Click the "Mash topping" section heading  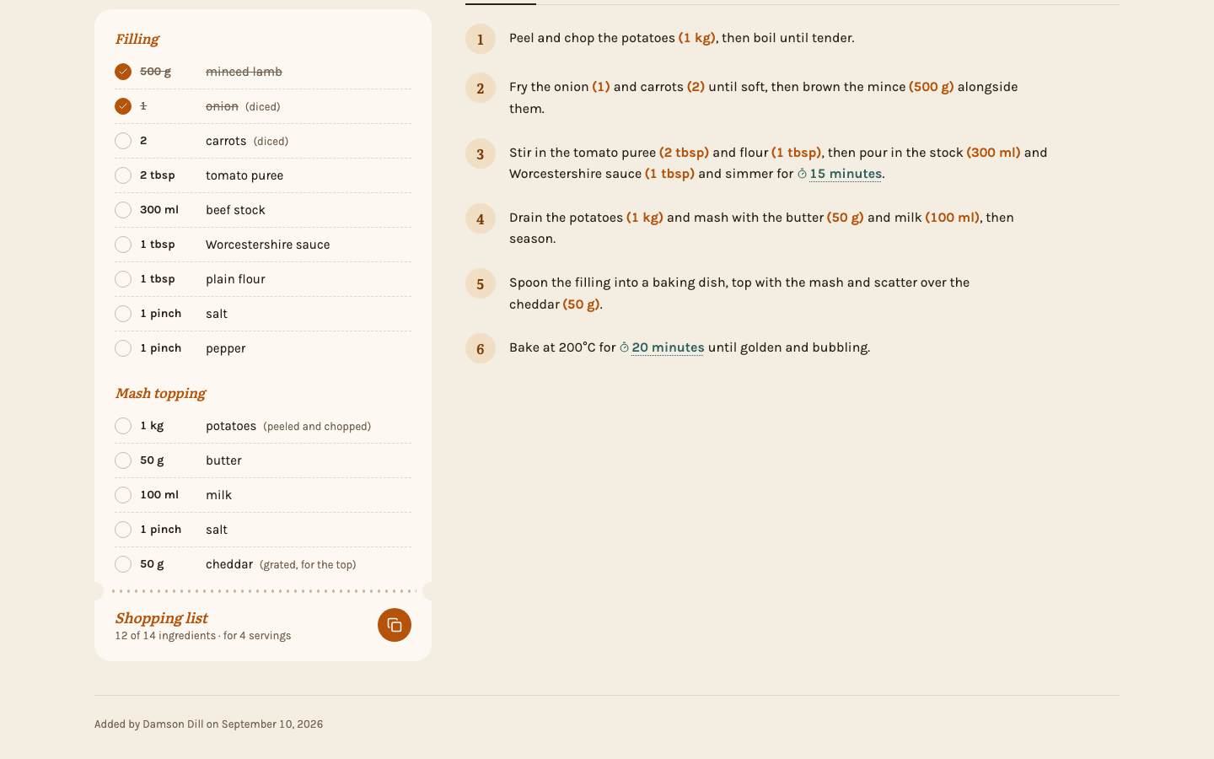(160, 394)
